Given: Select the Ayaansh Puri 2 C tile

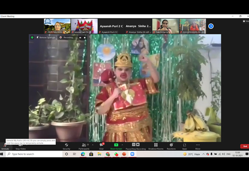Looking at the screenshot, I should 111,26.
